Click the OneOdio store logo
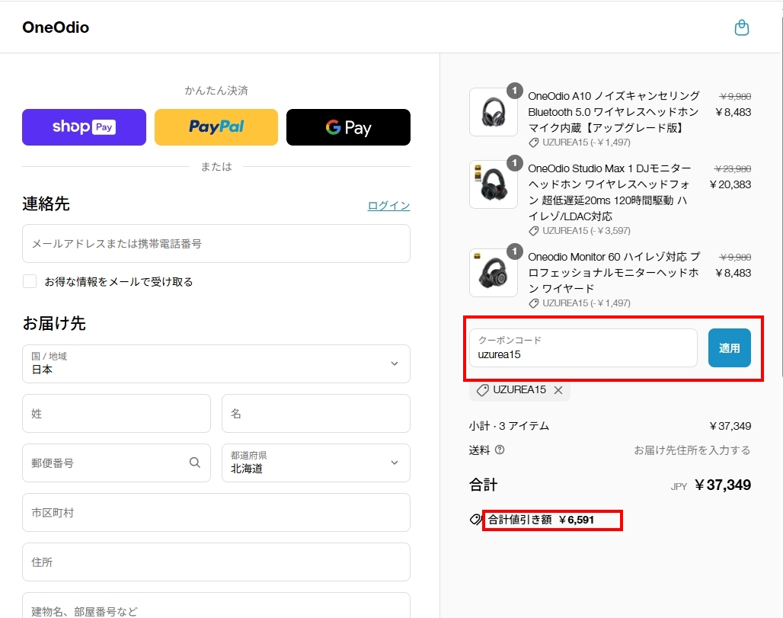 pos(56,27)
